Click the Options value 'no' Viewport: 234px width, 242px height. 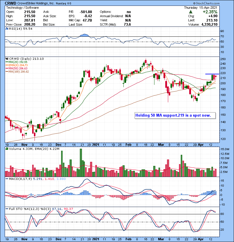pos(129,12)
